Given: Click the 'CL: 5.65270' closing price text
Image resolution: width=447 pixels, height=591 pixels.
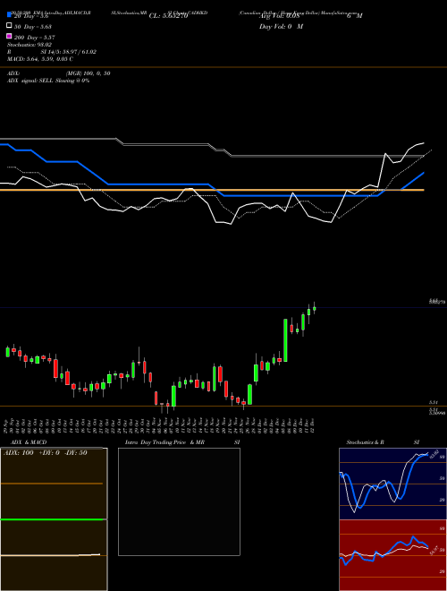Looking at the screenshot, I should pyautogui.click(x=168, y=16).
